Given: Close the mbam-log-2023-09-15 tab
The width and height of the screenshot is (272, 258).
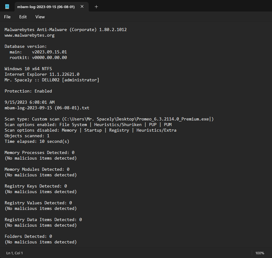Looking at the screenshot, I should (x=82, y=7).
